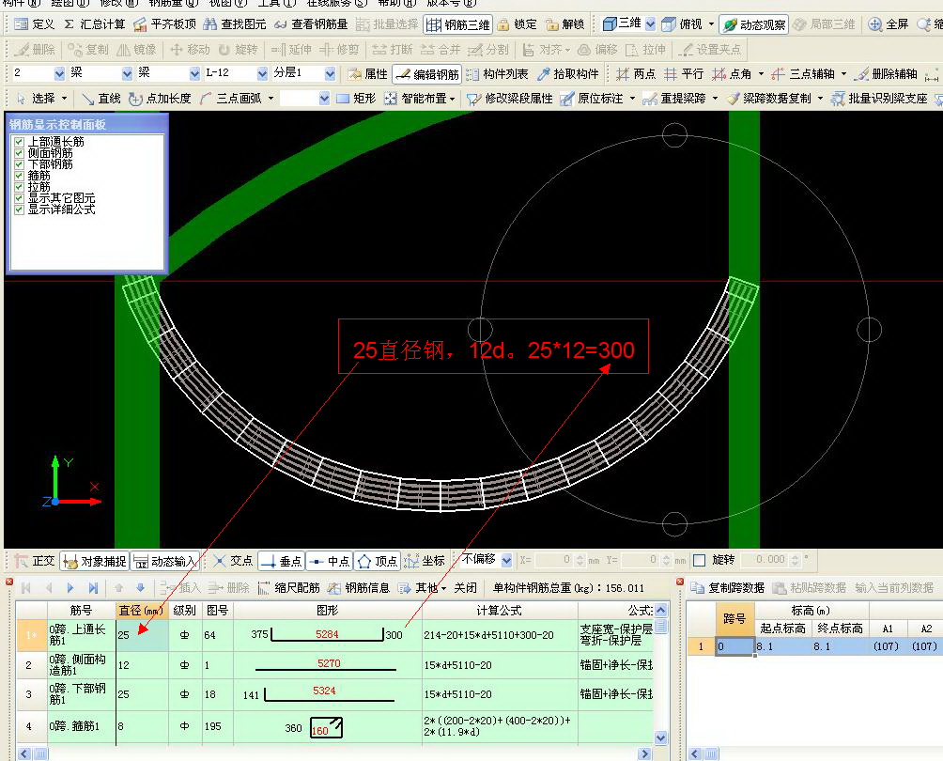This screenshot has height=761, width=943.
Task: Open 属性 properties panel
Action: coord(367,74)
